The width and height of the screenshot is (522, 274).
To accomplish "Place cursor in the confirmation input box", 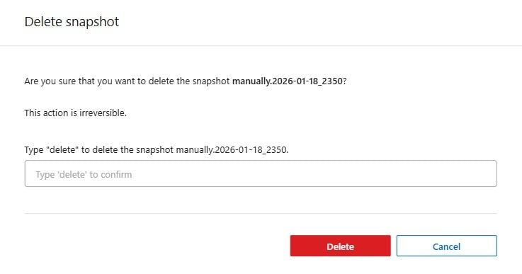I will (x=261, y=173).
